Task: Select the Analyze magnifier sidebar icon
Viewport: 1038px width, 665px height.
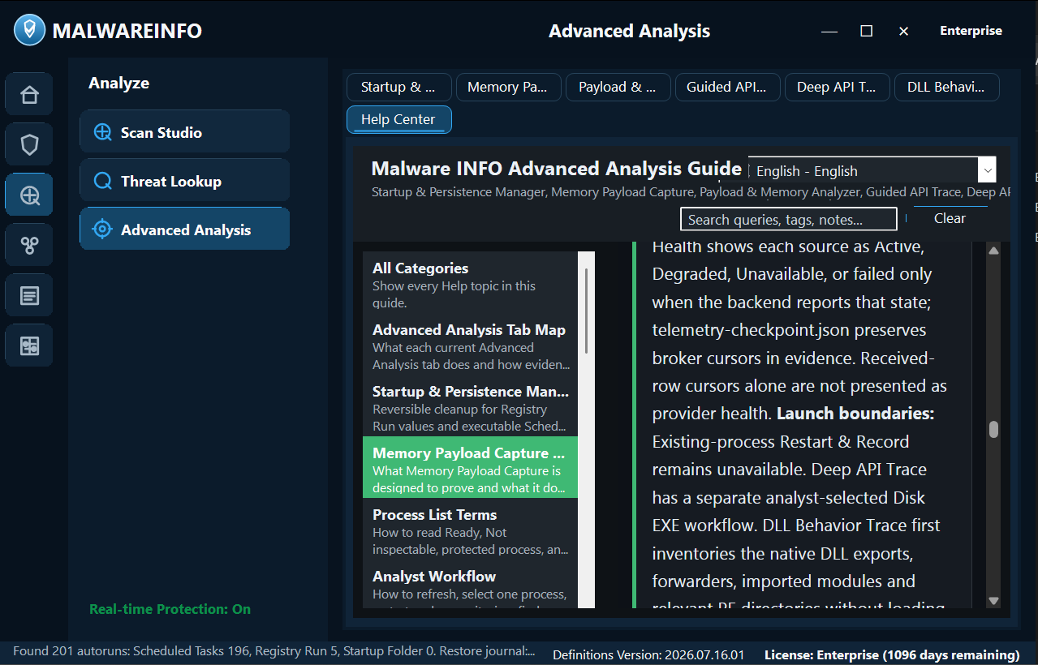Action: [29, 195]
